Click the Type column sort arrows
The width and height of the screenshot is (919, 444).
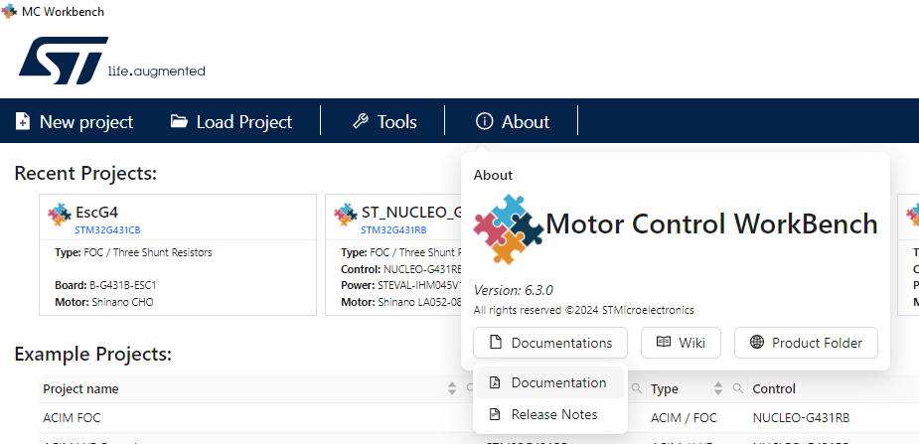pyautogui.click(x=718, y=388)
